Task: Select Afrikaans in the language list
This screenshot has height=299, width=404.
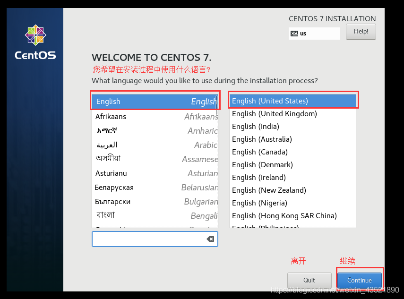Action: 155,116
